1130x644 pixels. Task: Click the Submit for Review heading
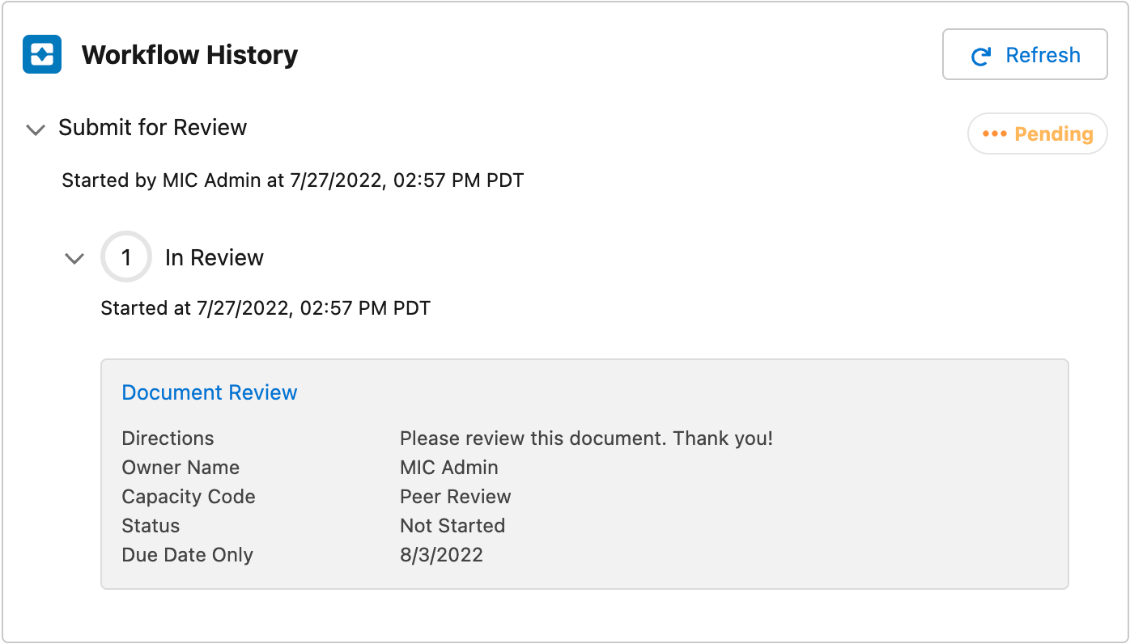tap(152, 128)
